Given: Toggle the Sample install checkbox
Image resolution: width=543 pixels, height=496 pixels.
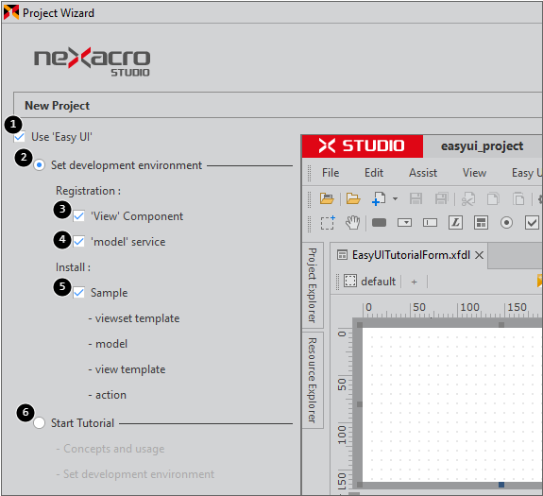Looking at the screenshot, I should point(79,293).
